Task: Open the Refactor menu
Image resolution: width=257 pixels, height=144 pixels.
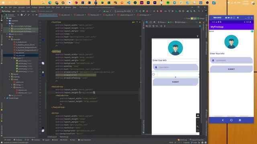Action: 42,7
